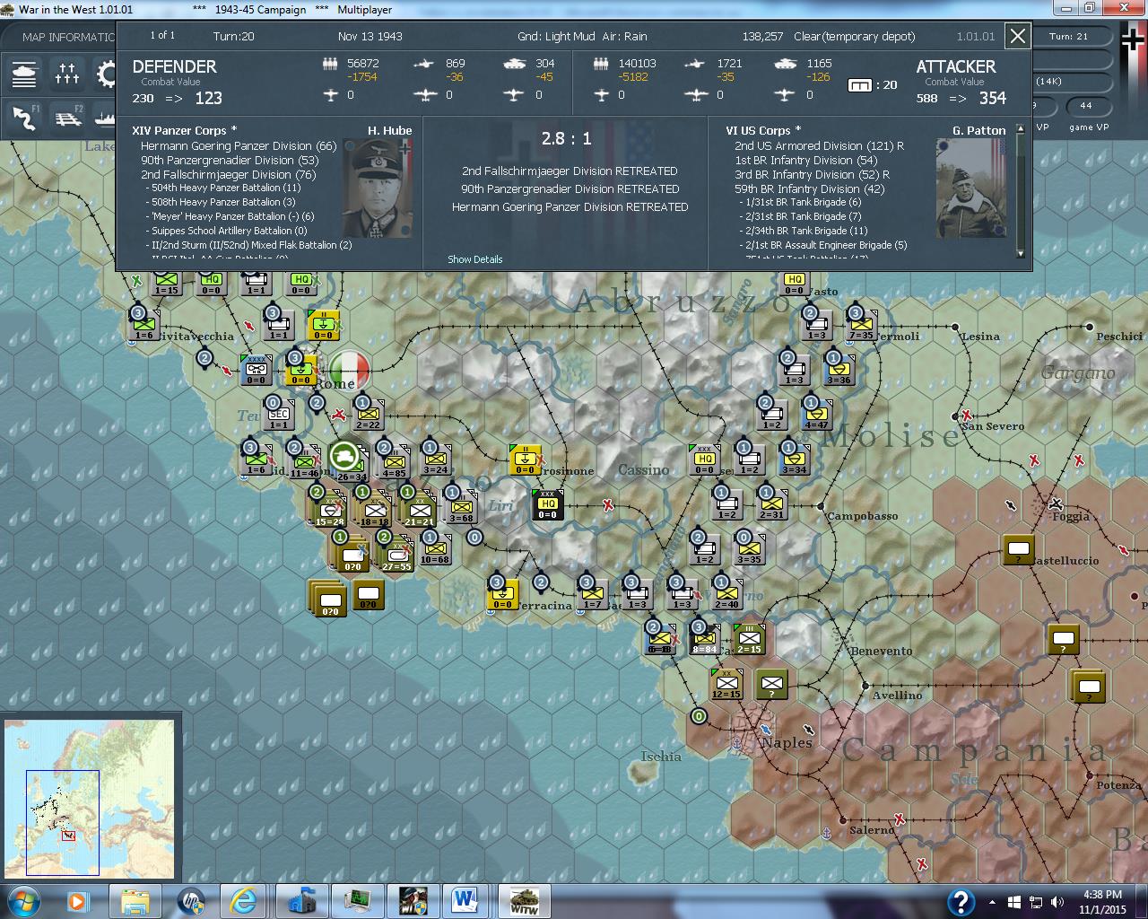Select 508th Heavy Panzer Battalion (3) row
The height and width of the screenshot is (919, 1148).
(x=221, y=203)
